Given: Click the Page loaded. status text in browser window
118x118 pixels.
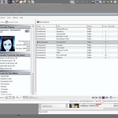Looking at the screenshot, I should click(x=43, y=112).
